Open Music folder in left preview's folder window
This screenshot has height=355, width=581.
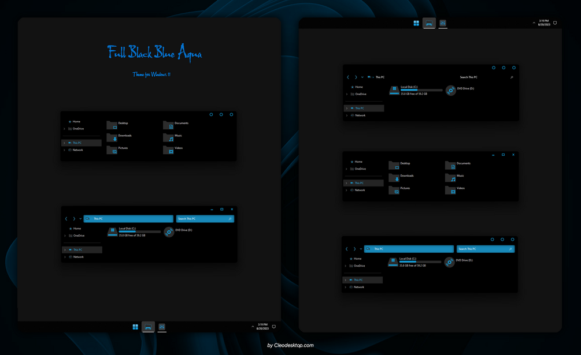coord(173,137)
